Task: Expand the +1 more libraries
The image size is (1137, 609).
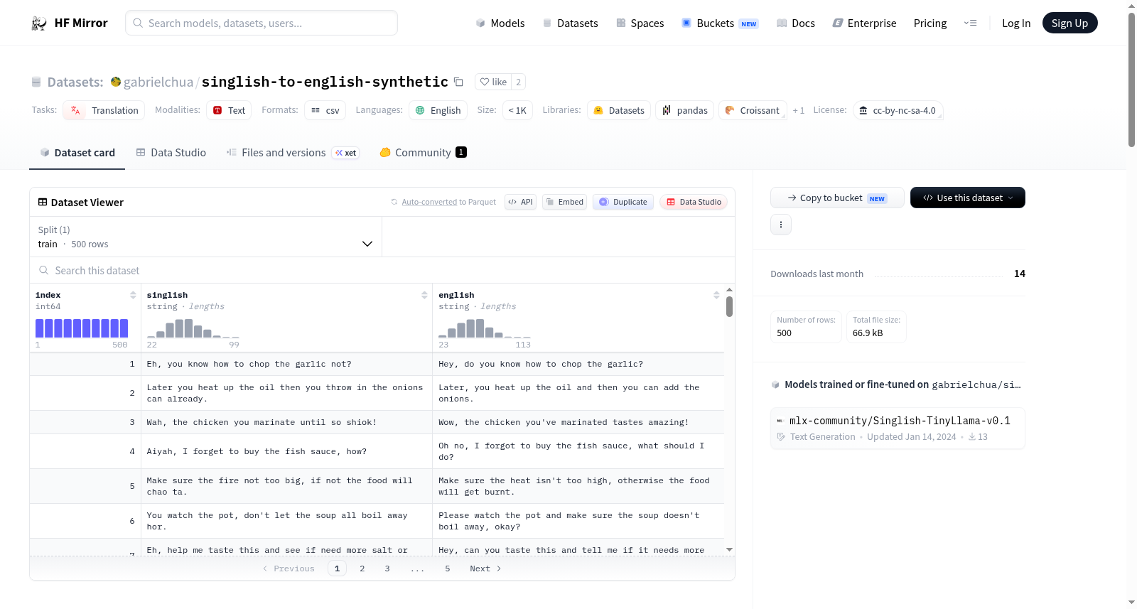Action: pyautogui.click(x=799, y=111)
